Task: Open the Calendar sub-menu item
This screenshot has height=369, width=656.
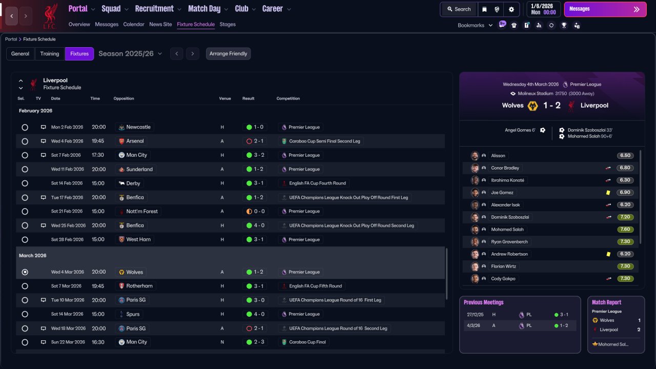Action: (x=134, y=24)
